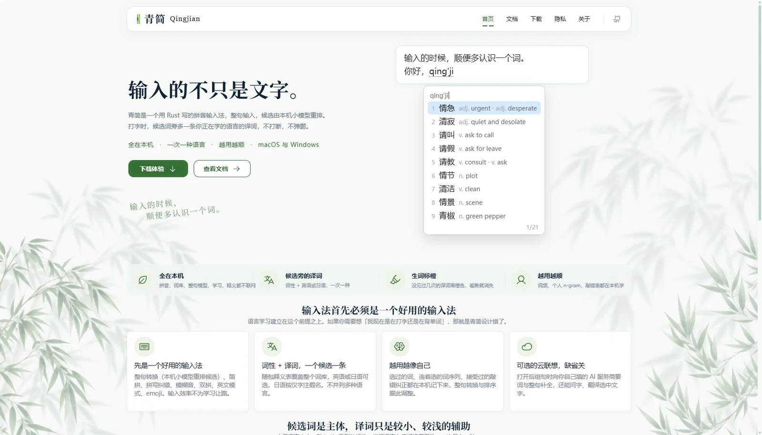Screen dimensions: 762x435
Task: Click the macOS 与 Windows tagline text
Action: point(289,145)
